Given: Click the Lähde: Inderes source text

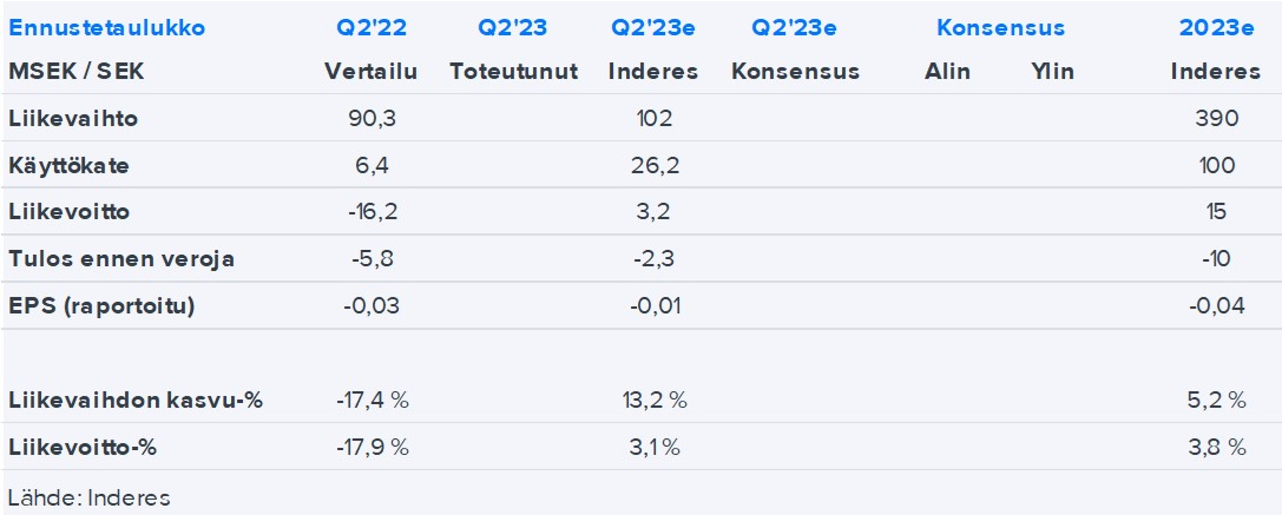Looking at the screenshot, I should pos(88,498).
